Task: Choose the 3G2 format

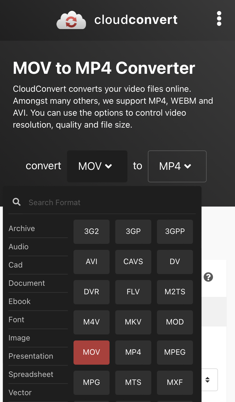Action: point(91,232)
